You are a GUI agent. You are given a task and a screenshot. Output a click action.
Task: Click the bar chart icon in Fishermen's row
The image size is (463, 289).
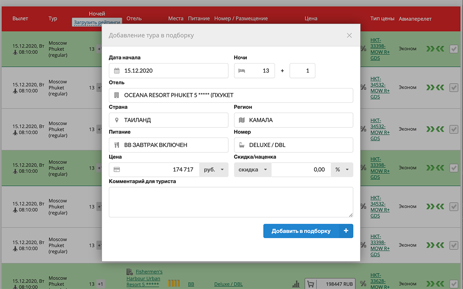[296, 284]
